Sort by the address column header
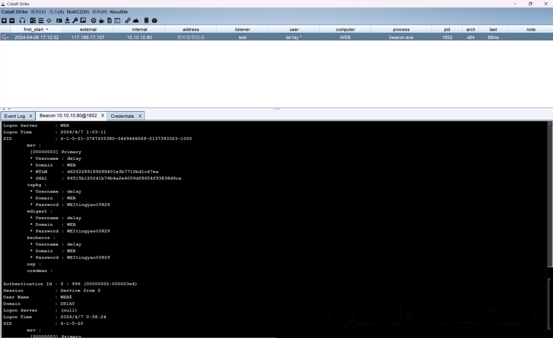The width and height of the screenshot is (553, 338). [191, 29]
